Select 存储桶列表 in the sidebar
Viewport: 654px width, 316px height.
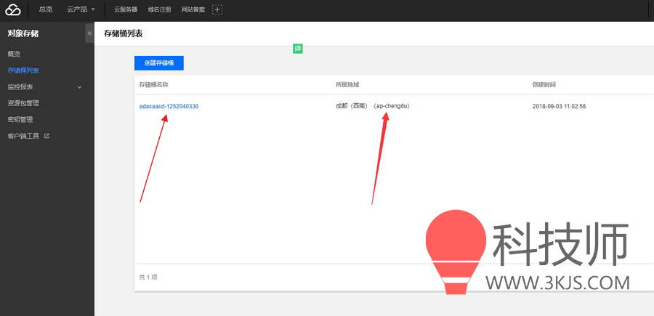tap(23, 70)
